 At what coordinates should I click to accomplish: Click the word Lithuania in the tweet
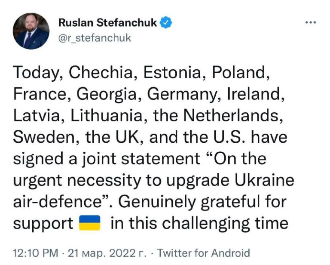(107, 115)
